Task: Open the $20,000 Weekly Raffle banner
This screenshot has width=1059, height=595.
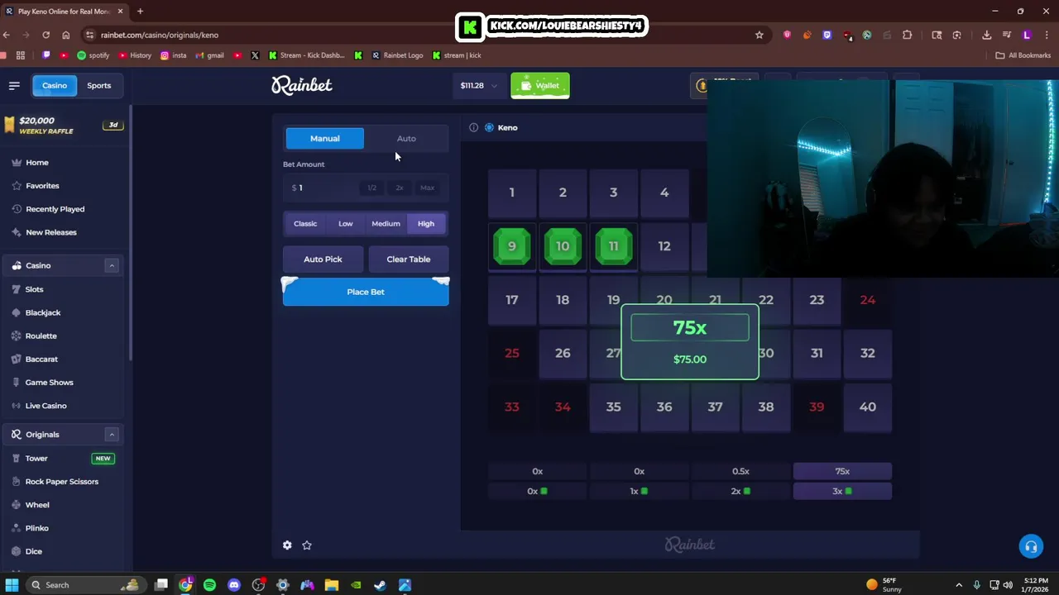Action: (x=64, y=125)
